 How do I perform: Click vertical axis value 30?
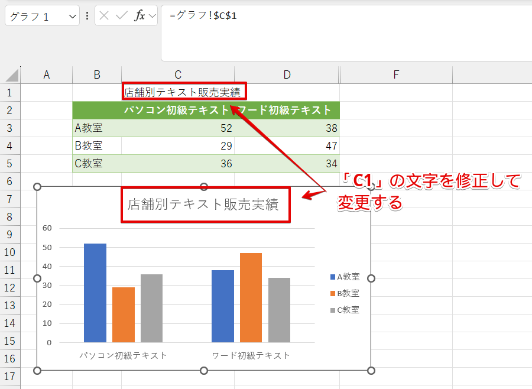click(x=47, y=286)
